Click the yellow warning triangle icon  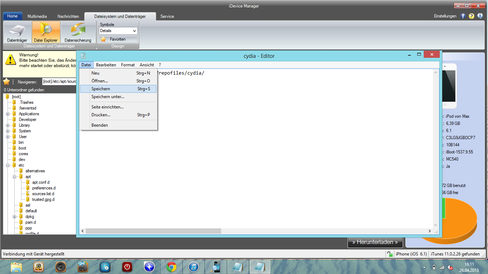tap(11, 60)
